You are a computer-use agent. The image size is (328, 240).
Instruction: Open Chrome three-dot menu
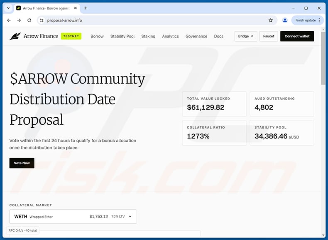pos(319,20)
